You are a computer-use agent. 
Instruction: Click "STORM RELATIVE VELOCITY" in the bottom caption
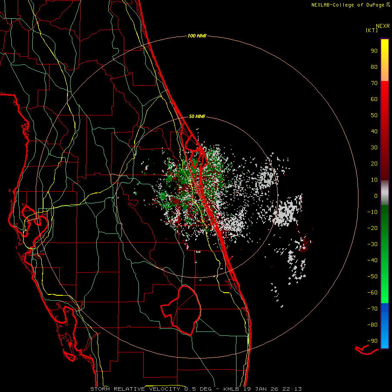click(135, 389)
